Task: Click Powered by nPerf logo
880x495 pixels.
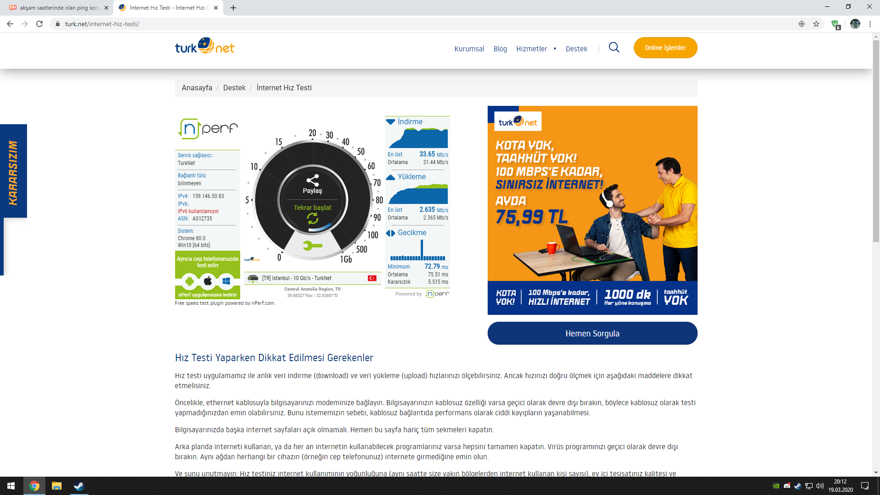Action: tap(438, 294)
